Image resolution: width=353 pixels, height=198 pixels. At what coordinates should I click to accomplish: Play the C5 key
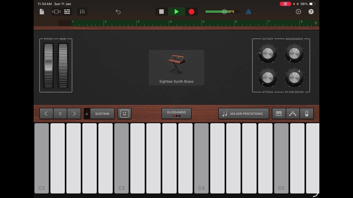click(x=281, y=158)
